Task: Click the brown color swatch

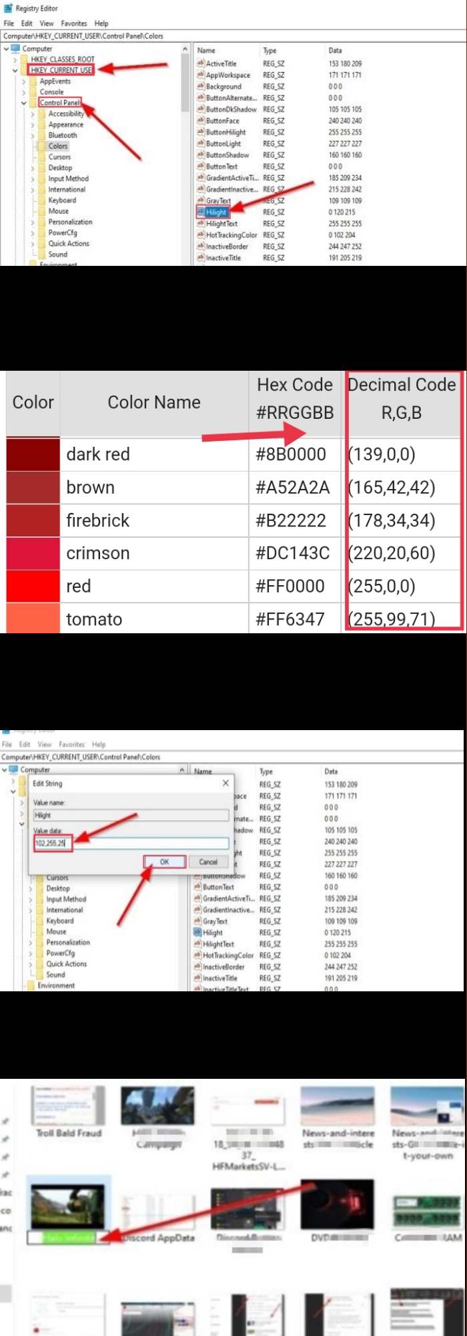Action: pos(33,488)
